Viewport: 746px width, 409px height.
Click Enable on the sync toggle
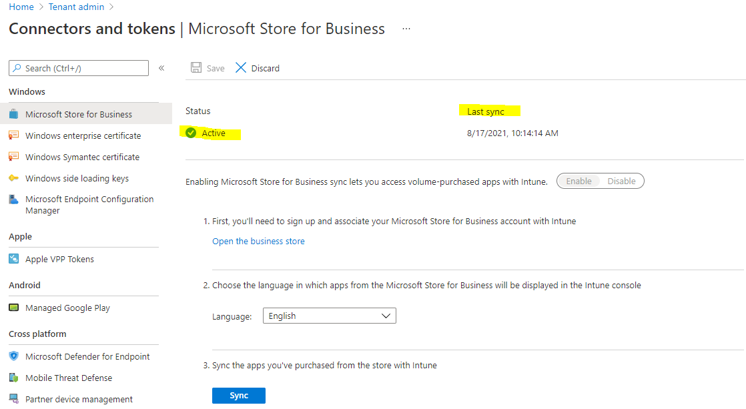click(x=580, y=181)
